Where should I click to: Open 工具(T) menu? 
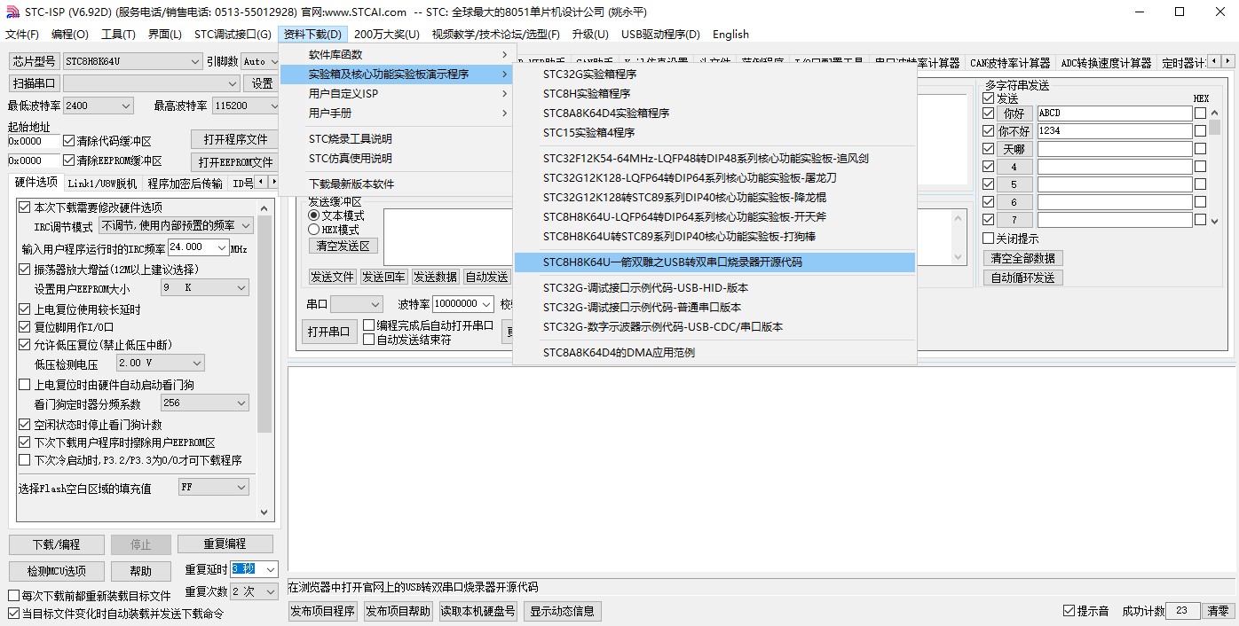click(x=118, y=35)
